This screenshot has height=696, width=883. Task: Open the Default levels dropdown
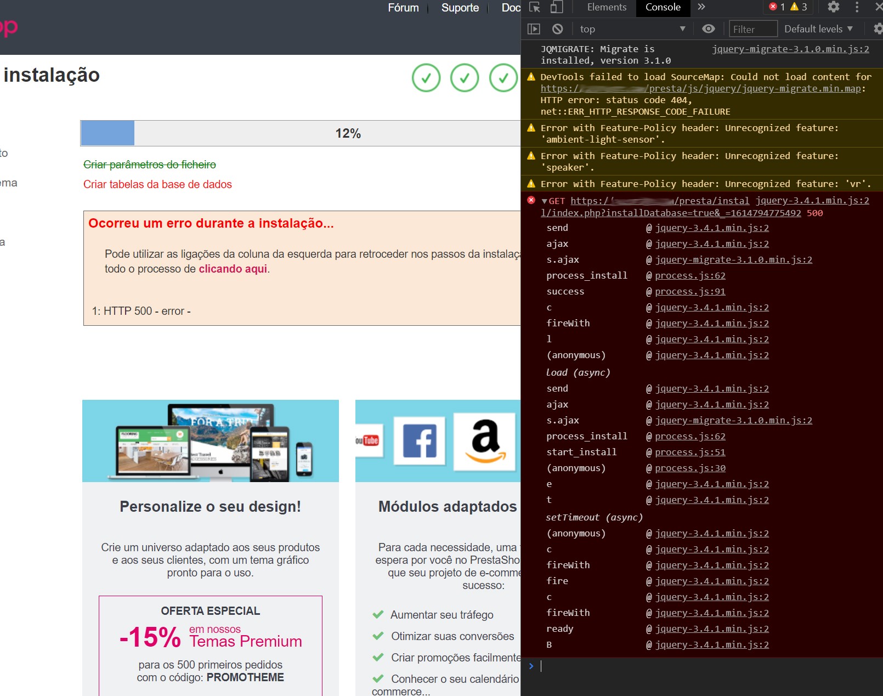(x=818, y=29)
